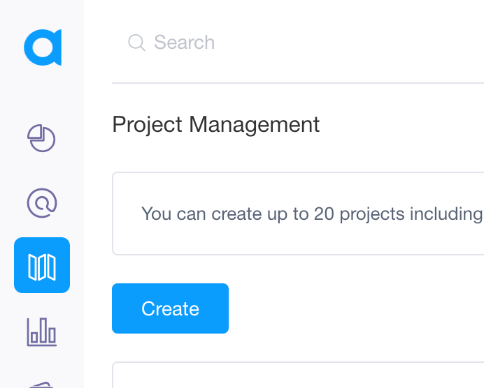
Task: Select the highlighted map projects icon
Action: click(x=41, y=265)
